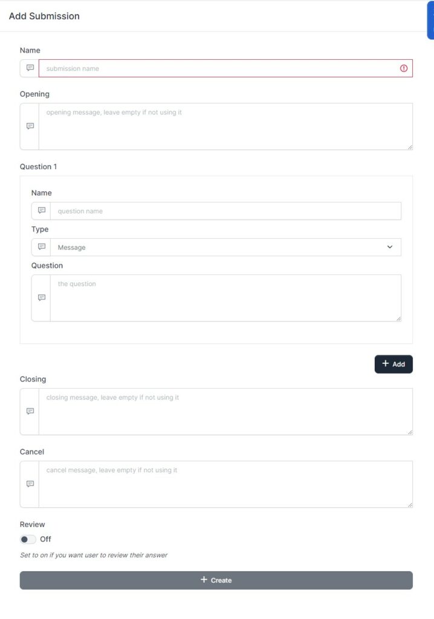Image resolution: width=434 pixels, height=619 pixels.
Task: Click the comment icon beside the question name field
Action: [40, 211]
